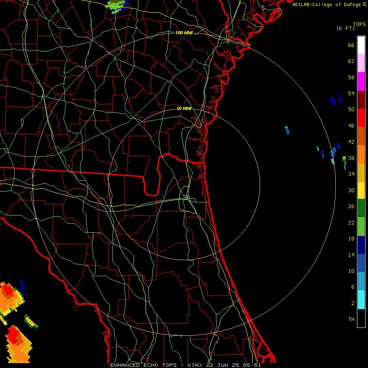Select the maroon swatch in the color scale
368x368 pixels.
[x=361, y=100]
